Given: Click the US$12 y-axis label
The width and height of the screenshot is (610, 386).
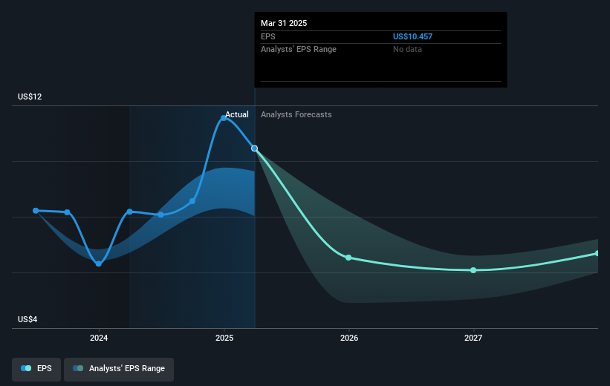Looking at the screenshot, I should pyautogui.click(x=30, y=96).
